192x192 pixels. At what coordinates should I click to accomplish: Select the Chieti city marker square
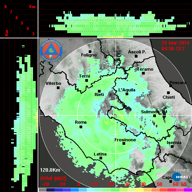169,93
